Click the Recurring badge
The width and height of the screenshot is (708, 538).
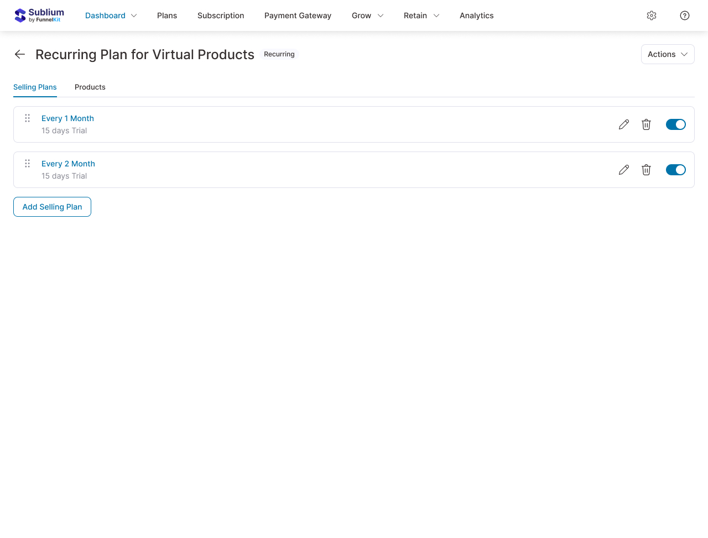(279, 54)
